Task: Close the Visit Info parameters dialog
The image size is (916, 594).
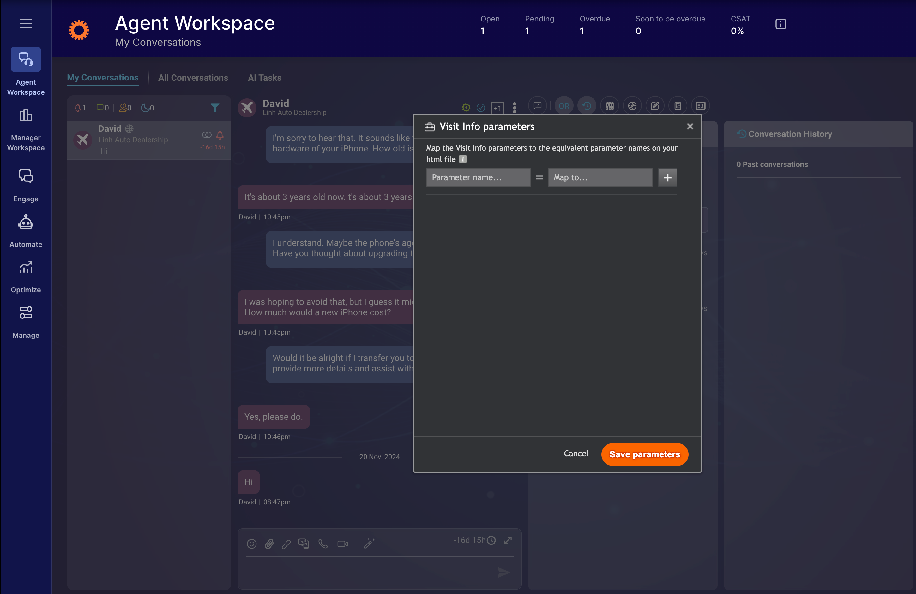Action: [x=690, y=126]
